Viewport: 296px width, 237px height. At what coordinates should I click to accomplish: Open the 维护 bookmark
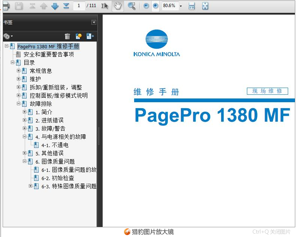[x=35, y=79]
